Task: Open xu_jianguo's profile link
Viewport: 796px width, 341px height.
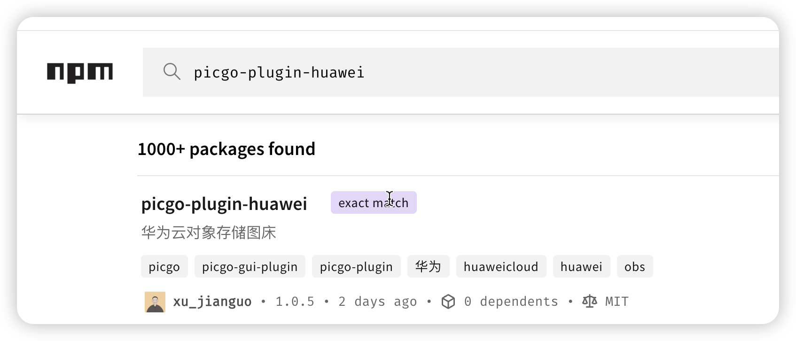Action: point(212,301)
